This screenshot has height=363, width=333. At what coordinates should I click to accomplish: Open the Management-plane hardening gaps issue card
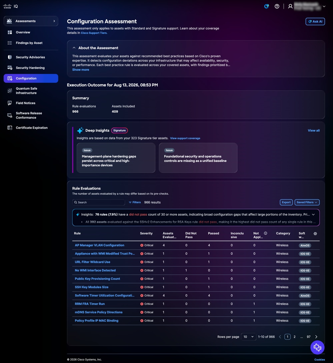(116, 158)
